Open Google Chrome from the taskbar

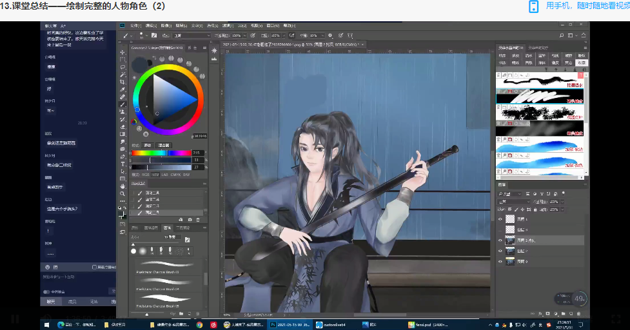coord(199,324)
